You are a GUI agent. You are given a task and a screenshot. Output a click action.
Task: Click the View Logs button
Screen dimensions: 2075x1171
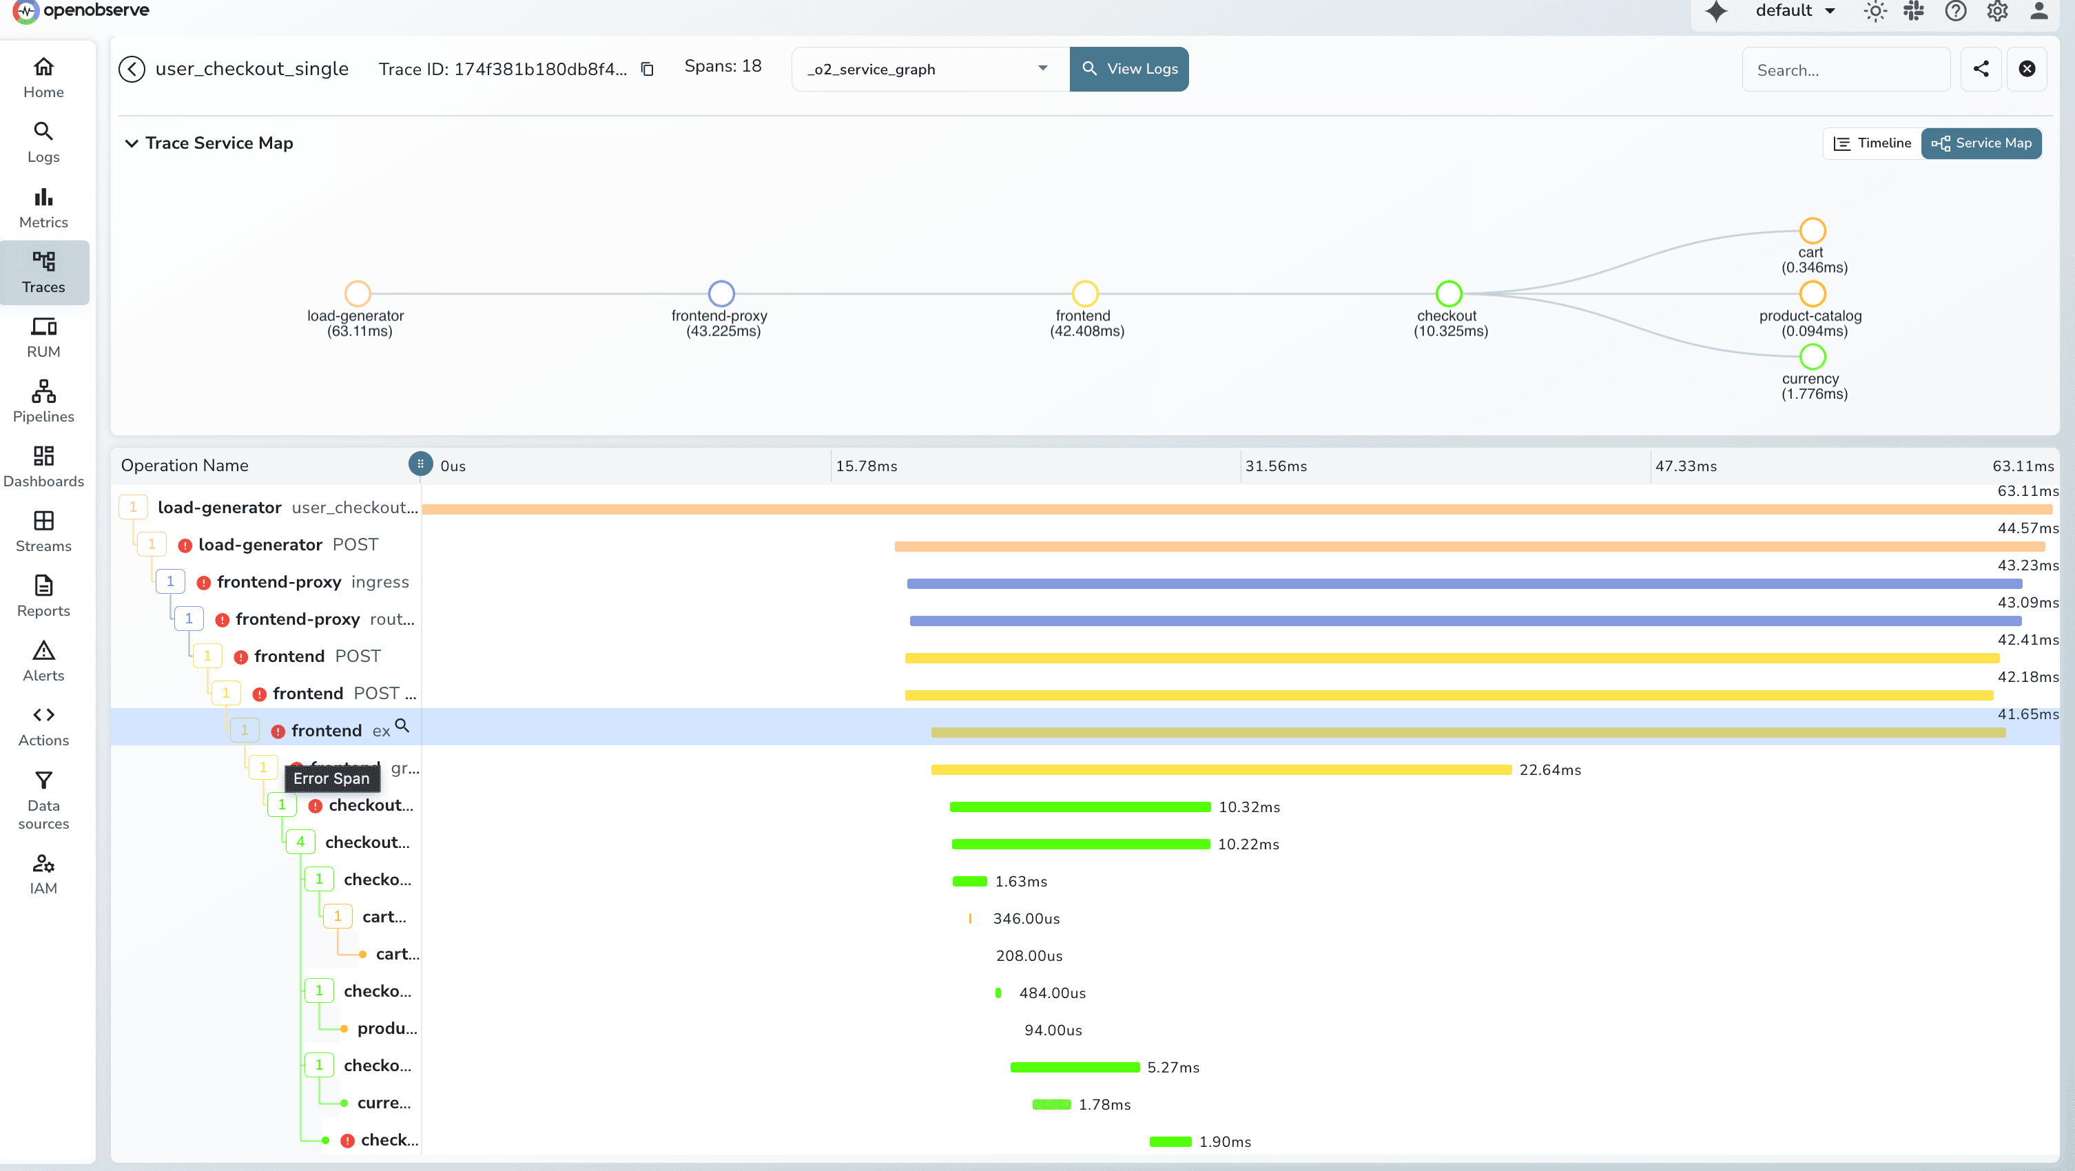click(1128, 68)
